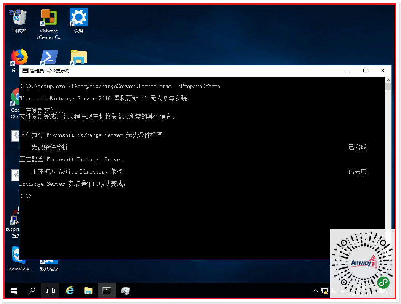The height and width of the screenshot is (304, 401).
Task: Click 已完成 status beside 先决条件分析
Action: (x=358, y=147)
